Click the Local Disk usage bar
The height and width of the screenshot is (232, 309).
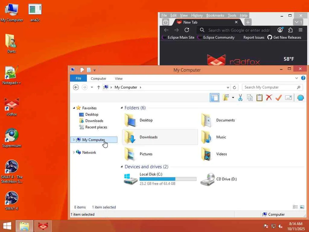pyautogui.click(x=168, y=179)
